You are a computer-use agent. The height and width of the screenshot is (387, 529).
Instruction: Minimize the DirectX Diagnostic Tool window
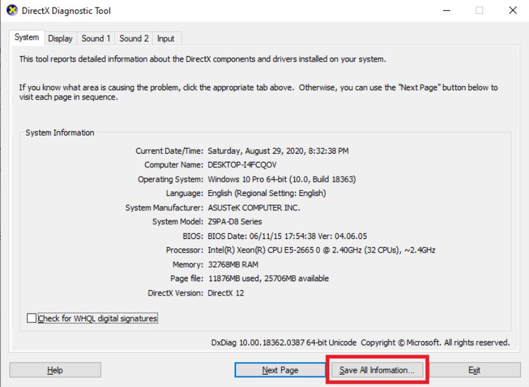[x=447, y=11]
